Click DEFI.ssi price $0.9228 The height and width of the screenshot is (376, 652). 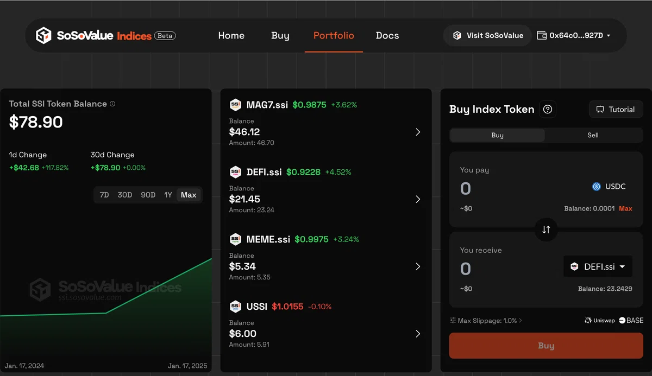point(303,172)
